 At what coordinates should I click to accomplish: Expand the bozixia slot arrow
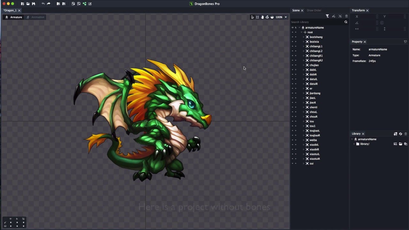tap(304, 42)
